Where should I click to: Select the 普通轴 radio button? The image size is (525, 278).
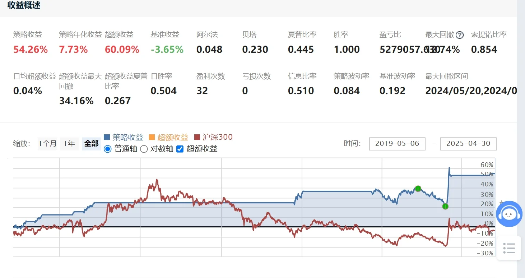click(x=107, y=149)
